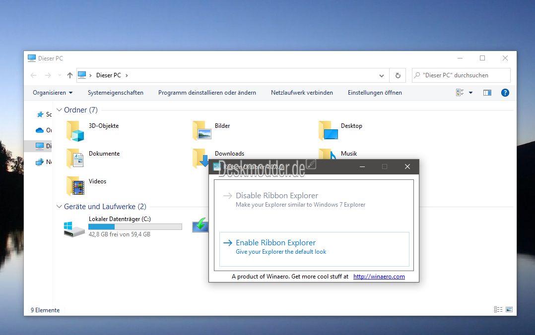Open the blue Help question mark icon
This screenshot has height=335, width=535.
pos(505,93)
